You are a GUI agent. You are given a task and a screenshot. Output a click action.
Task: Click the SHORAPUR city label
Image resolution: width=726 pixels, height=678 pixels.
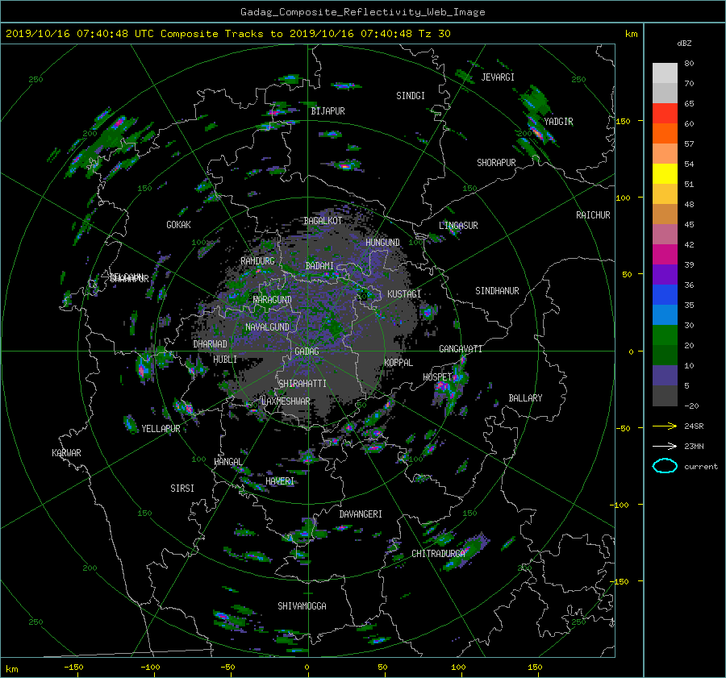point(496,163)
